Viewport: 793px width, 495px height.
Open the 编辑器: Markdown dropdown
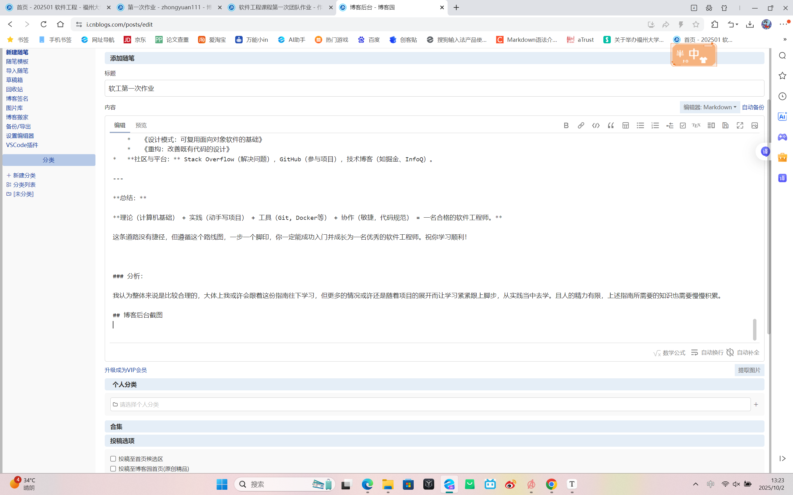(710, 107)
